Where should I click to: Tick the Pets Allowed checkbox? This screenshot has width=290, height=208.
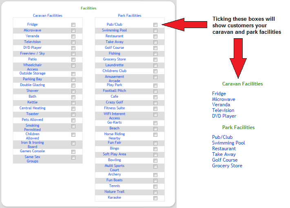click(x=73, y=120)
